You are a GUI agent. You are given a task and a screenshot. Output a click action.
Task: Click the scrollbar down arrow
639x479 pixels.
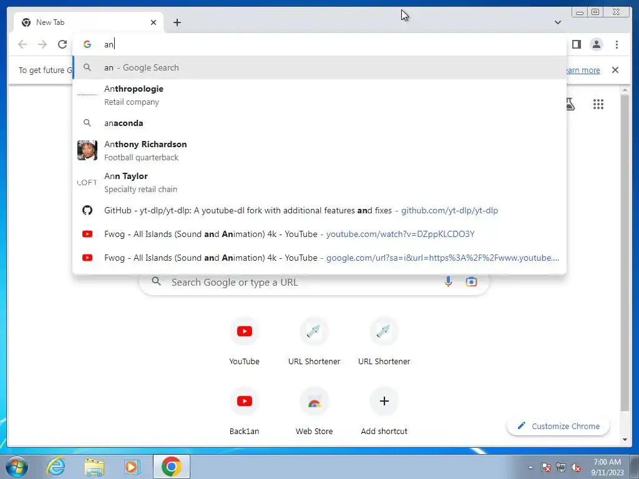click(625, 440)
